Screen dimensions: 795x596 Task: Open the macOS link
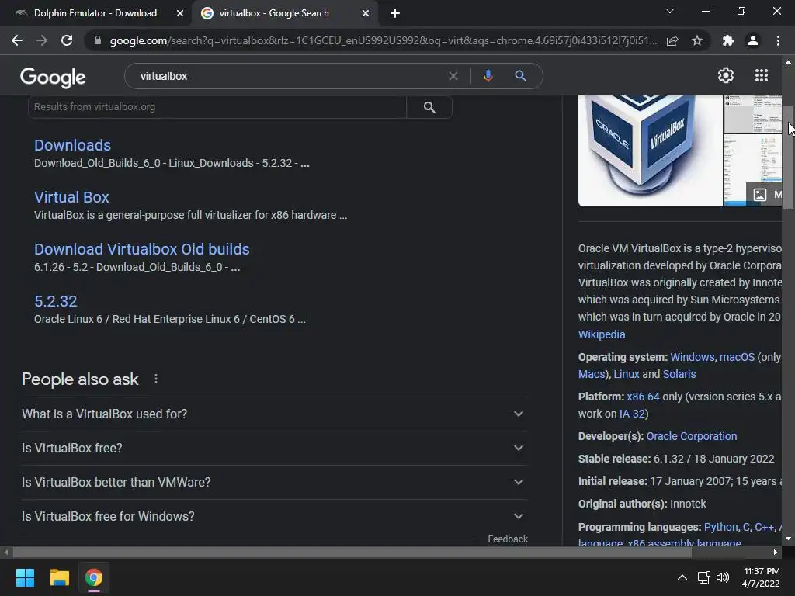point(738,357)
